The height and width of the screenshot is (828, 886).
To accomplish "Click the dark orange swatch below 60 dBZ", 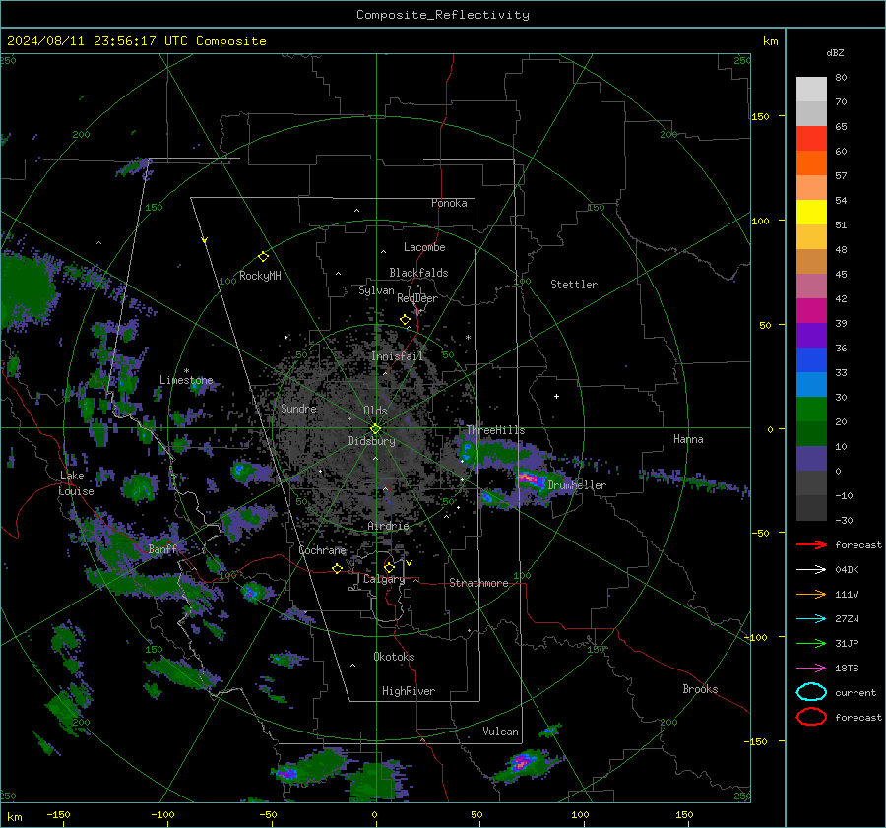I will 811,163.
